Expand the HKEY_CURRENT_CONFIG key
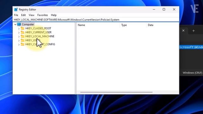This screenshot has height=114, width=203. [19, 45]
